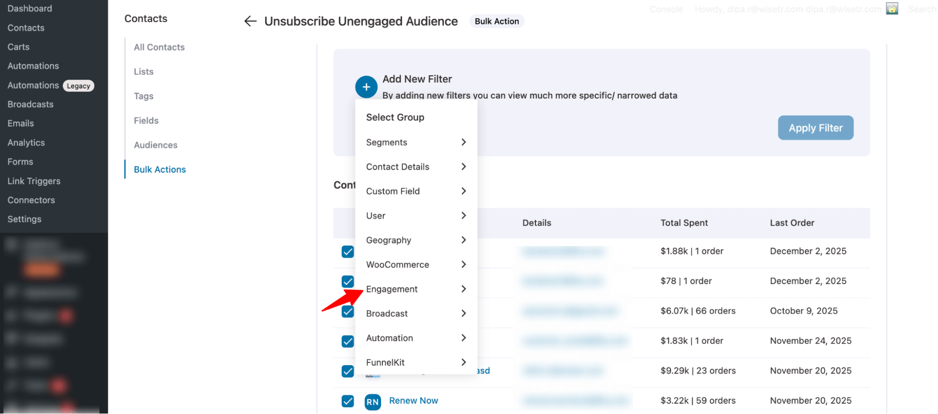Open Link Triggers in the sidebar
Image resolution: width=938 pixels, height=414 pixels.
click(34, 181)
